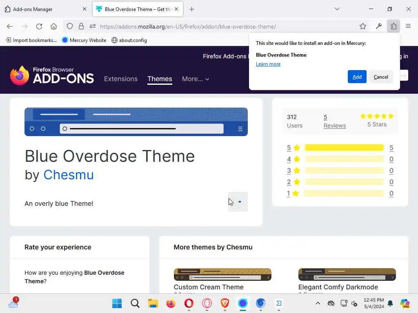Click the Firefox Browser Add-ons logo

tap(52, 75)
